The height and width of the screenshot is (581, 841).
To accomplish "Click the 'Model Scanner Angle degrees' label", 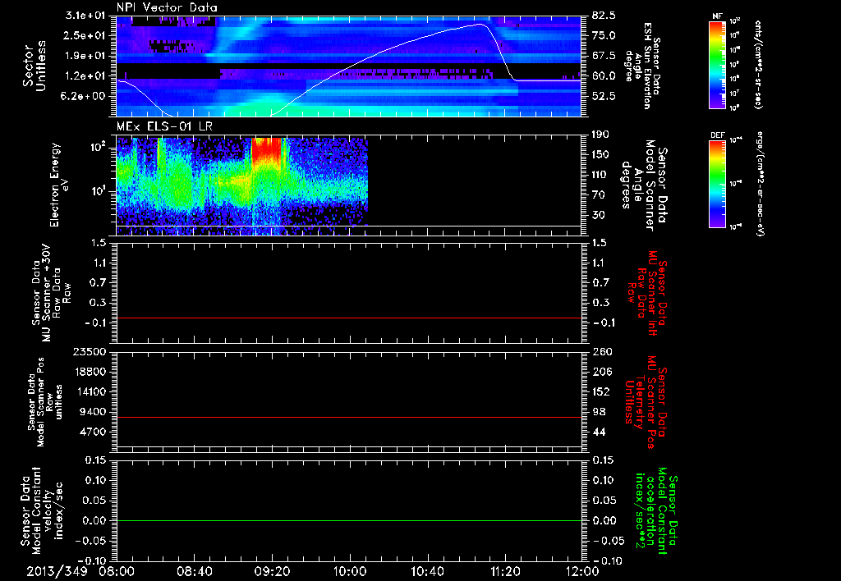I will (x=644, y=185).
